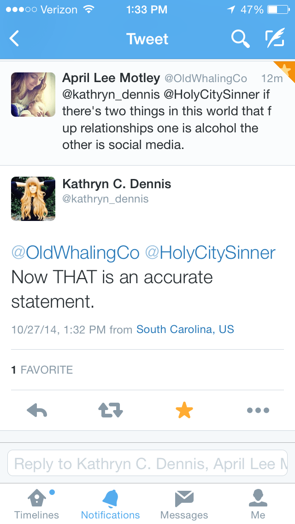Tap the reply text field
Image resolution: width=295 pixels, height=524 pixels.
(x=147, y=463)
